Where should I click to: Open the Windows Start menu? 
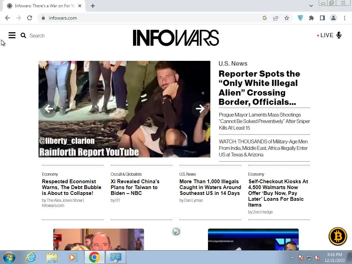9,257
